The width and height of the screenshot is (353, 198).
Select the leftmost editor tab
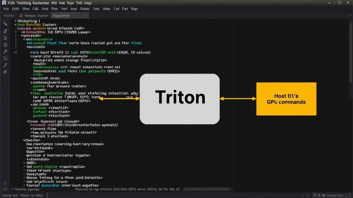[9, 16]
